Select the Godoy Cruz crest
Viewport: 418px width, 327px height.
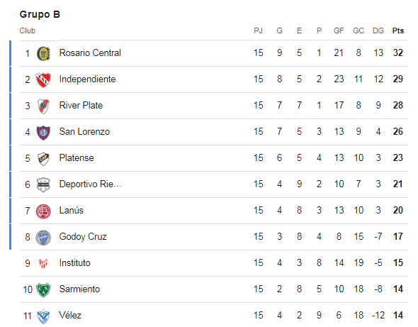point(43,238)
